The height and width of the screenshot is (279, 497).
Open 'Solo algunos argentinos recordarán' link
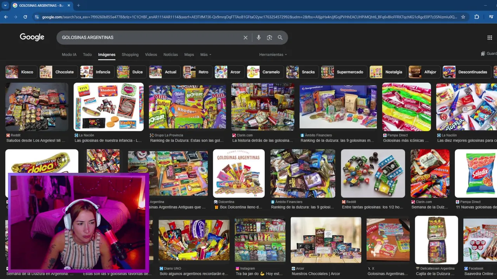(x=194, y=274)
